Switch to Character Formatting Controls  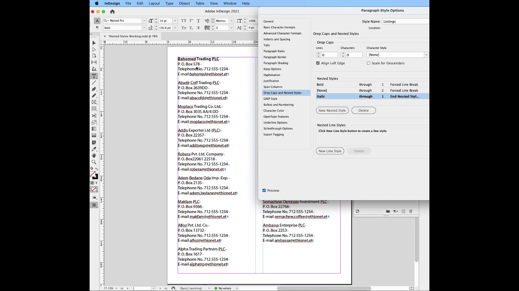[x=97, y=21]
